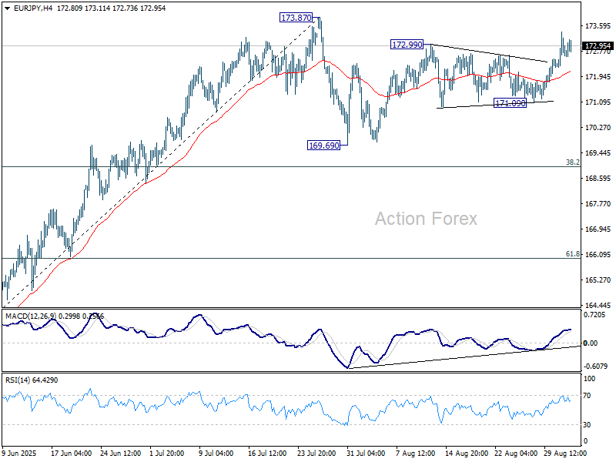Select the 171.090 support price label
This screenshot has width=616, height=462.
[510, 102]
